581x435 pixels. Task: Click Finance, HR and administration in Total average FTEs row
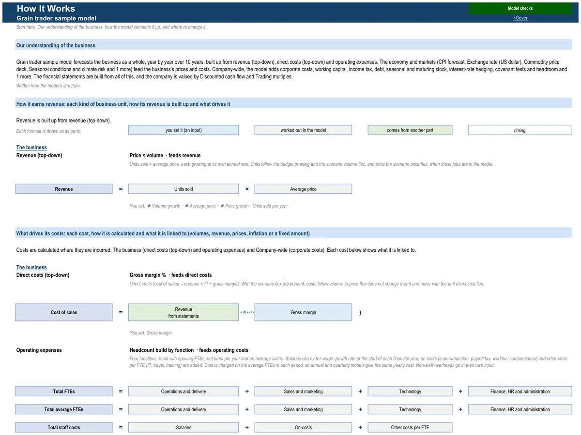520,409
